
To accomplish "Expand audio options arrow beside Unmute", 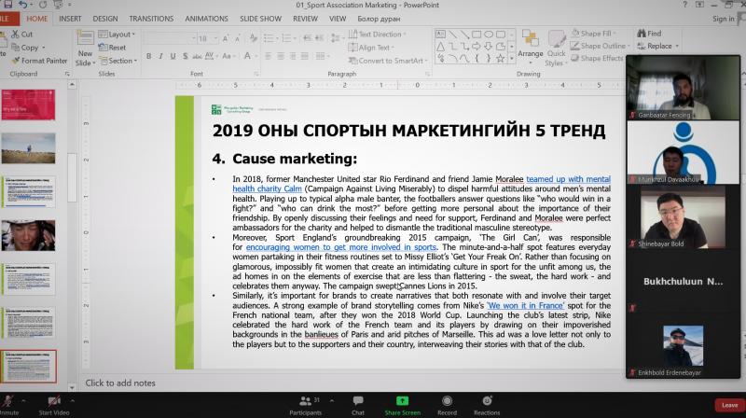I will (x=23, y=401).
